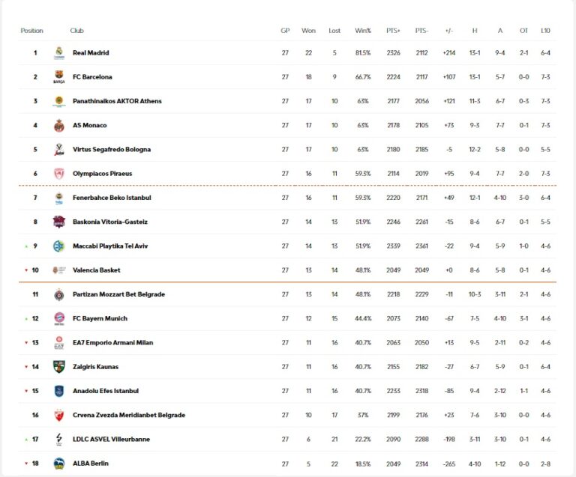Viewport: 576px width, 477px height.
Task: Open Partizan Mozzart Bet Belgrade page
Action: click(x=118, y=294)
